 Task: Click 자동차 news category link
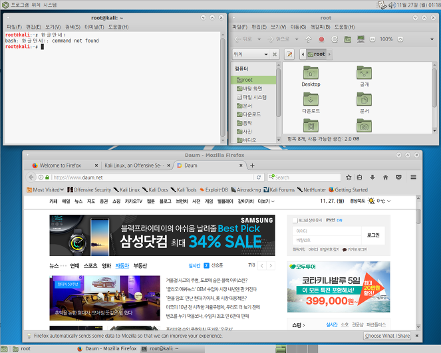[122, 266]
